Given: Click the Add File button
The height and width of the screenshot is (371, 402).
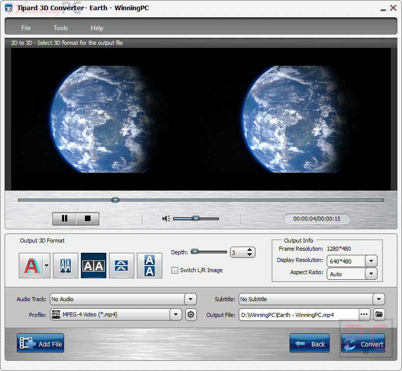Looking at the screenshot, I should (x=41, y=343).
